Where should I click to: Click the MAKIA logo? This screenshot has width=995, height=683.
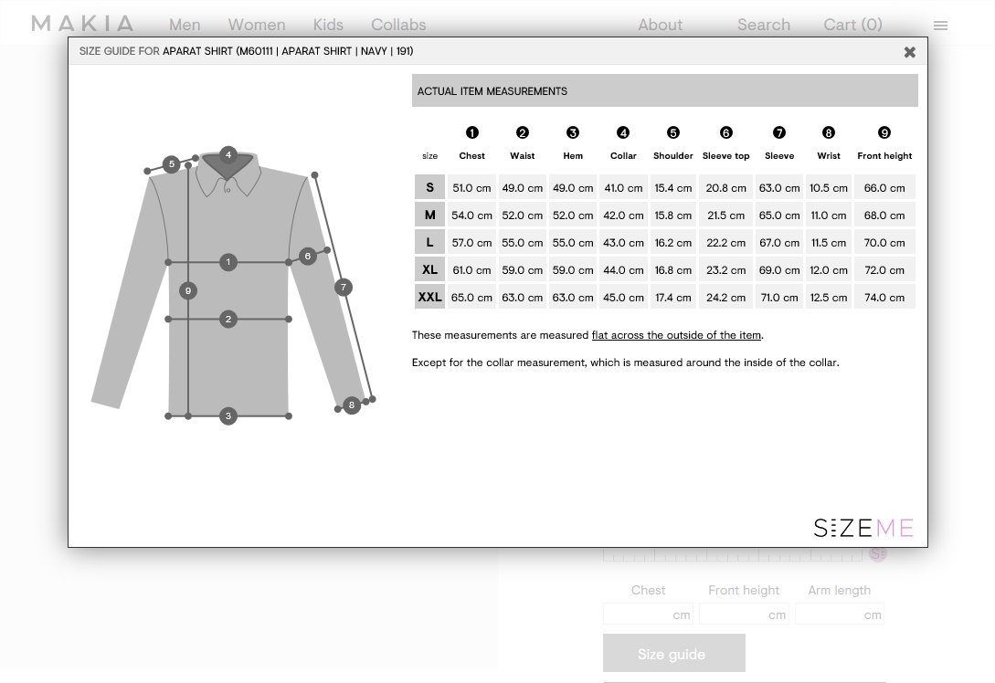(82, 24)
